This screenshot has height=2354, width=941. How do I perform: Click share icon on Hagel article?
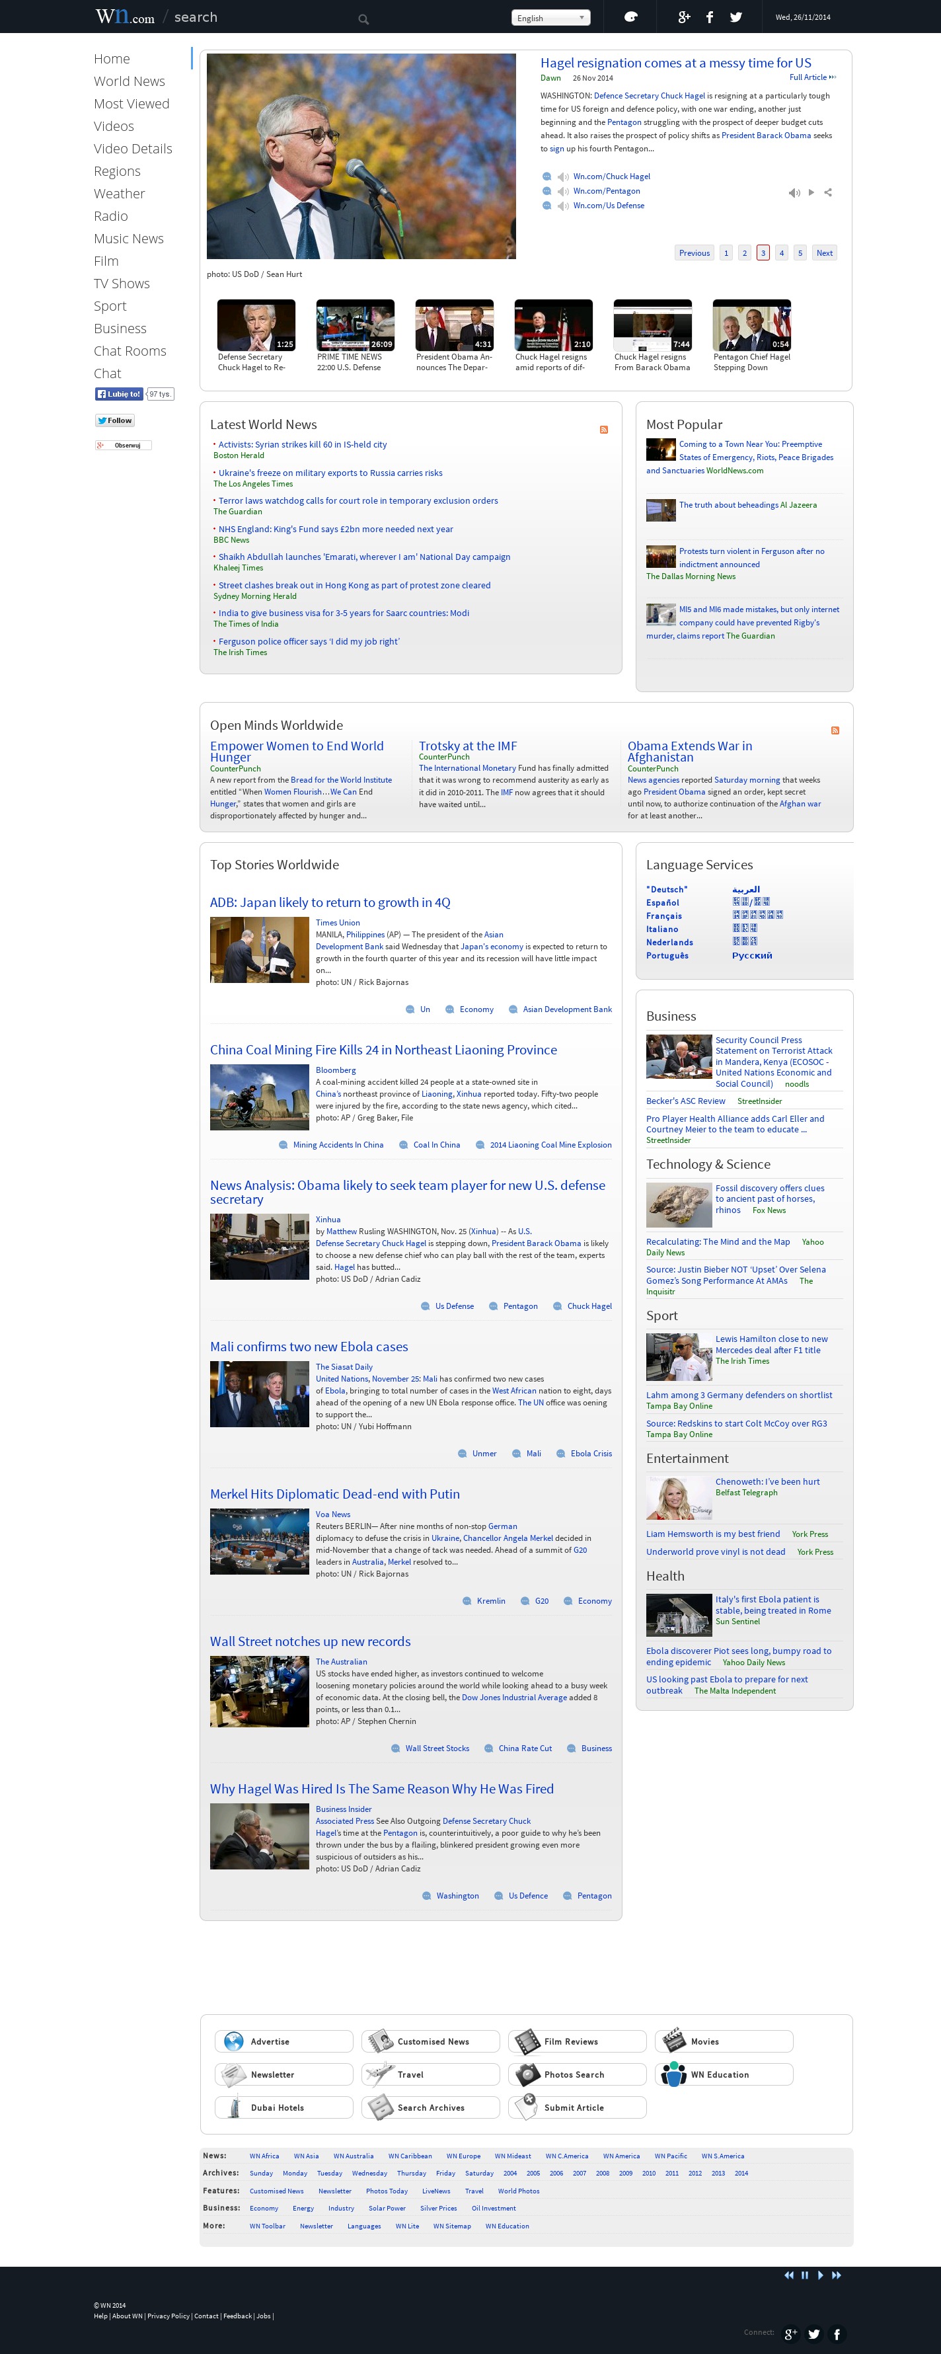(828, 193)
